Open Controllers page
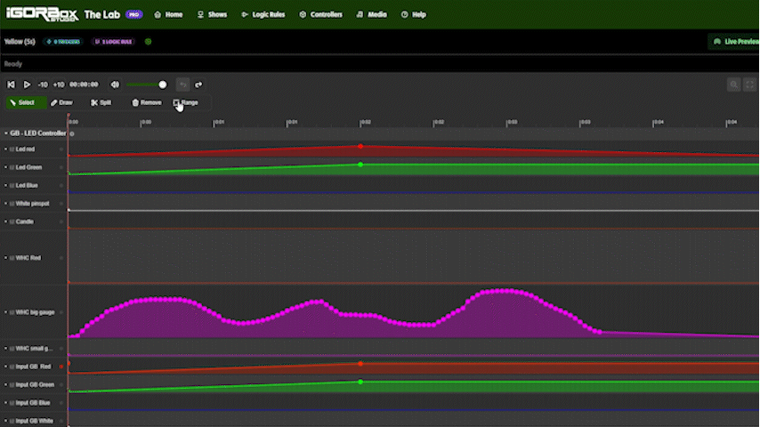The width and height of the screenshot is (760, 427). (x=321, y=14)
